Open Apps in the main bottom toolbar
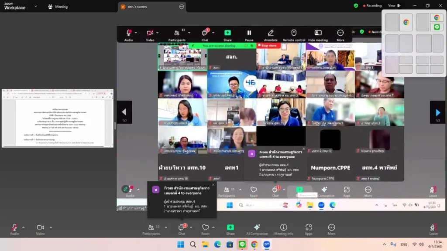Viewport: 447px width, 251px height. point(309,229)
